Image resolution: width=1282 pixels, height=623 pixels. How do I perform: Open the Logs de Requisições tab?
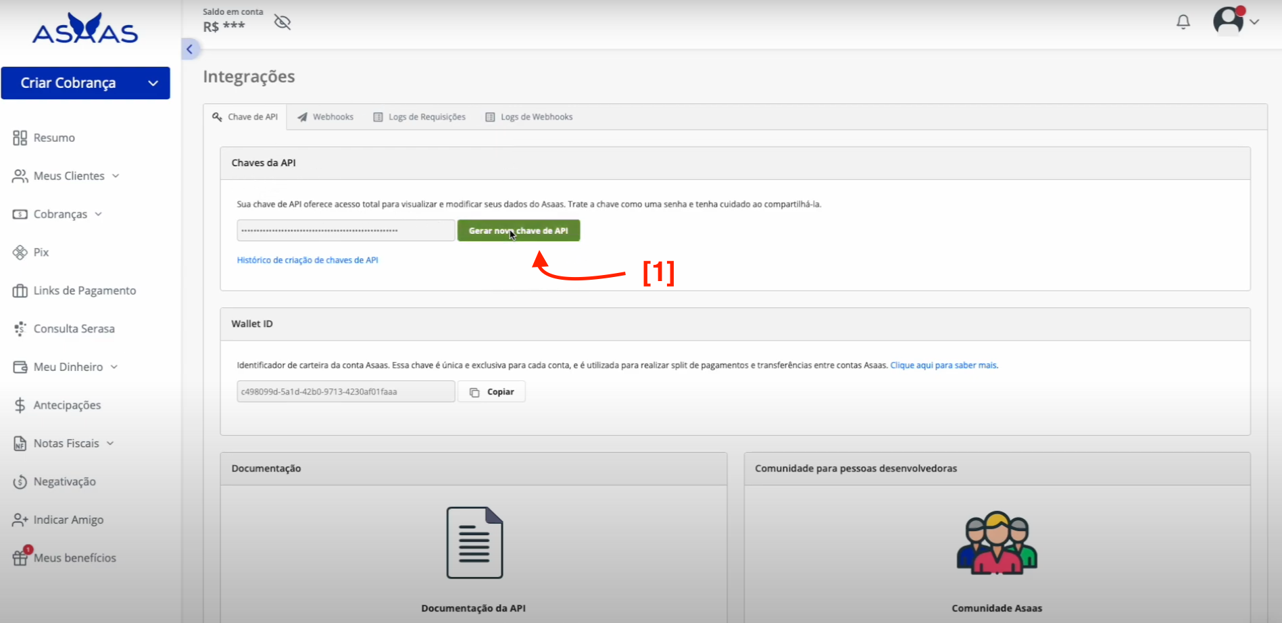click(420, 117)
